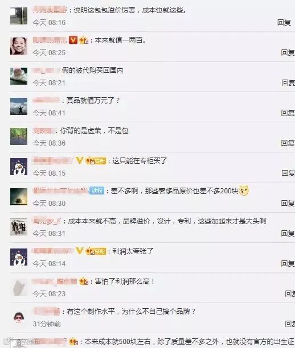The height and width of the screenshot is (348, 295).
Task: Reply to the 真品就值万元了 comment
Action: click(x=288, y=113)
